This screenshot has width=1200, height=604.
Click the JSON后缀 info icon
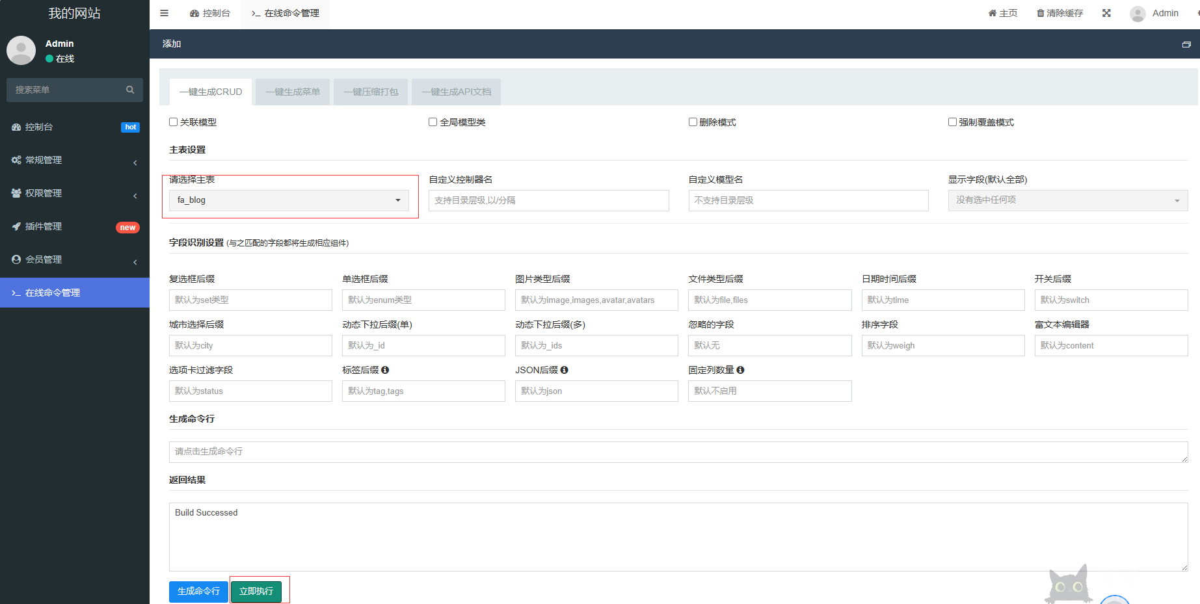tap(564, 369)
